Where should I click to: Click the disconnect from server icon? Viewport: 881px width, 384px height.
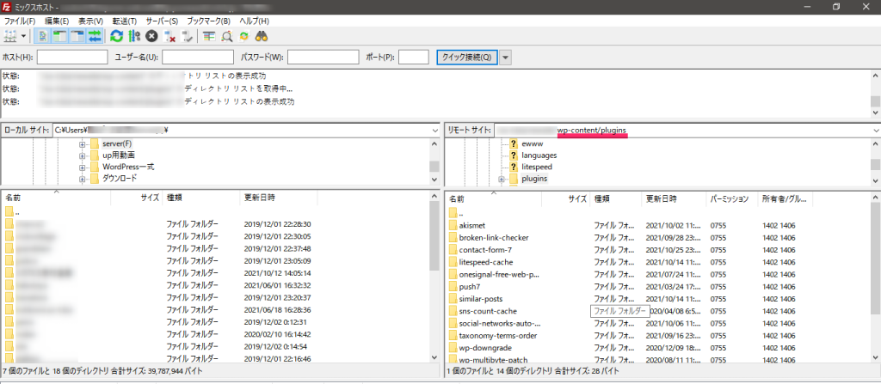click(x=169, y=36)
